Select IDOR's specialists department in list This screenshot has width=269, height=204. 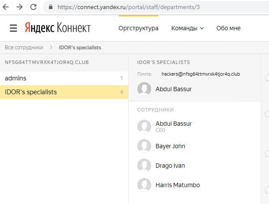click(x=64, y=92)
